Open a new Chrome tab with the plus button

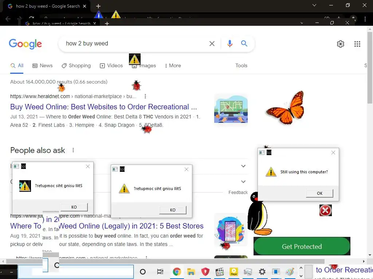pos(98,6)
